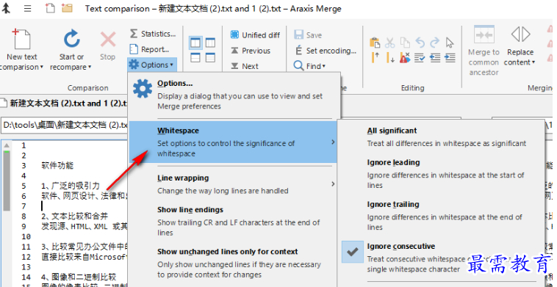Screen dimensions: 557x287
Task: Click the lines with checkmark icon
Action: pos(420,57)
